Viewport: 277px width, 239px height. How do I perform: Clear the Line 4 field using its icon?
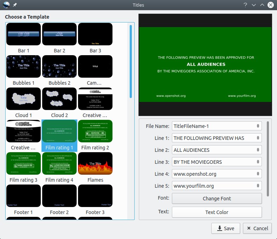click(x=258, y=174)
